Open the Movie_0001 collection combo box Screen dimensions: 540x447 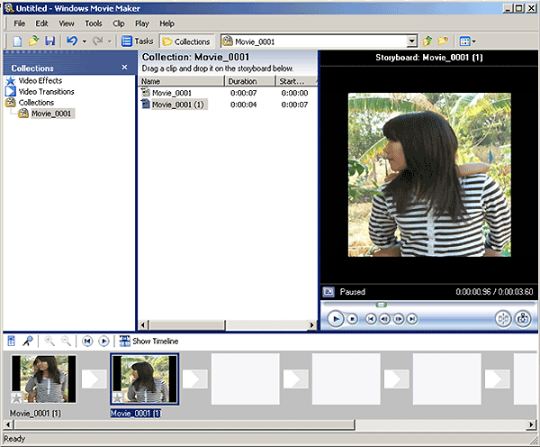[x=319, y=41]
